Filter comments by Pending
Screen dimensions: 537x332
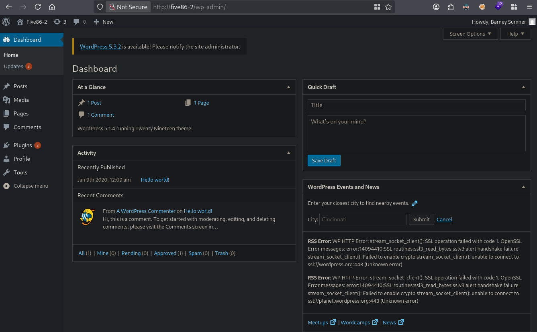tap(131, 253)
